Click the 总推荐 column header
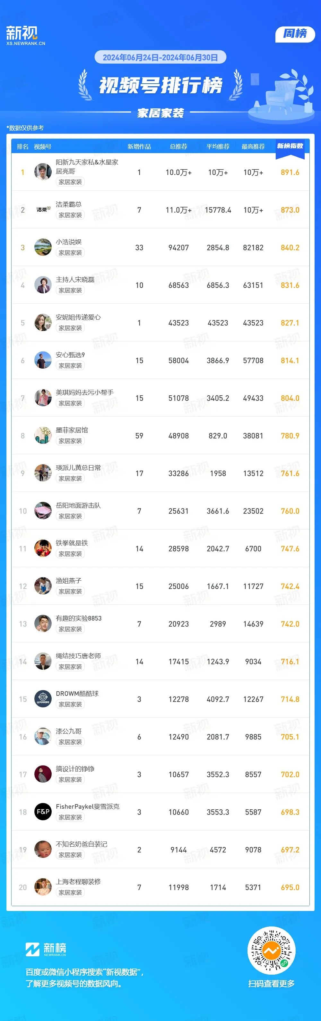321x1021 pixels. (179, 147)
